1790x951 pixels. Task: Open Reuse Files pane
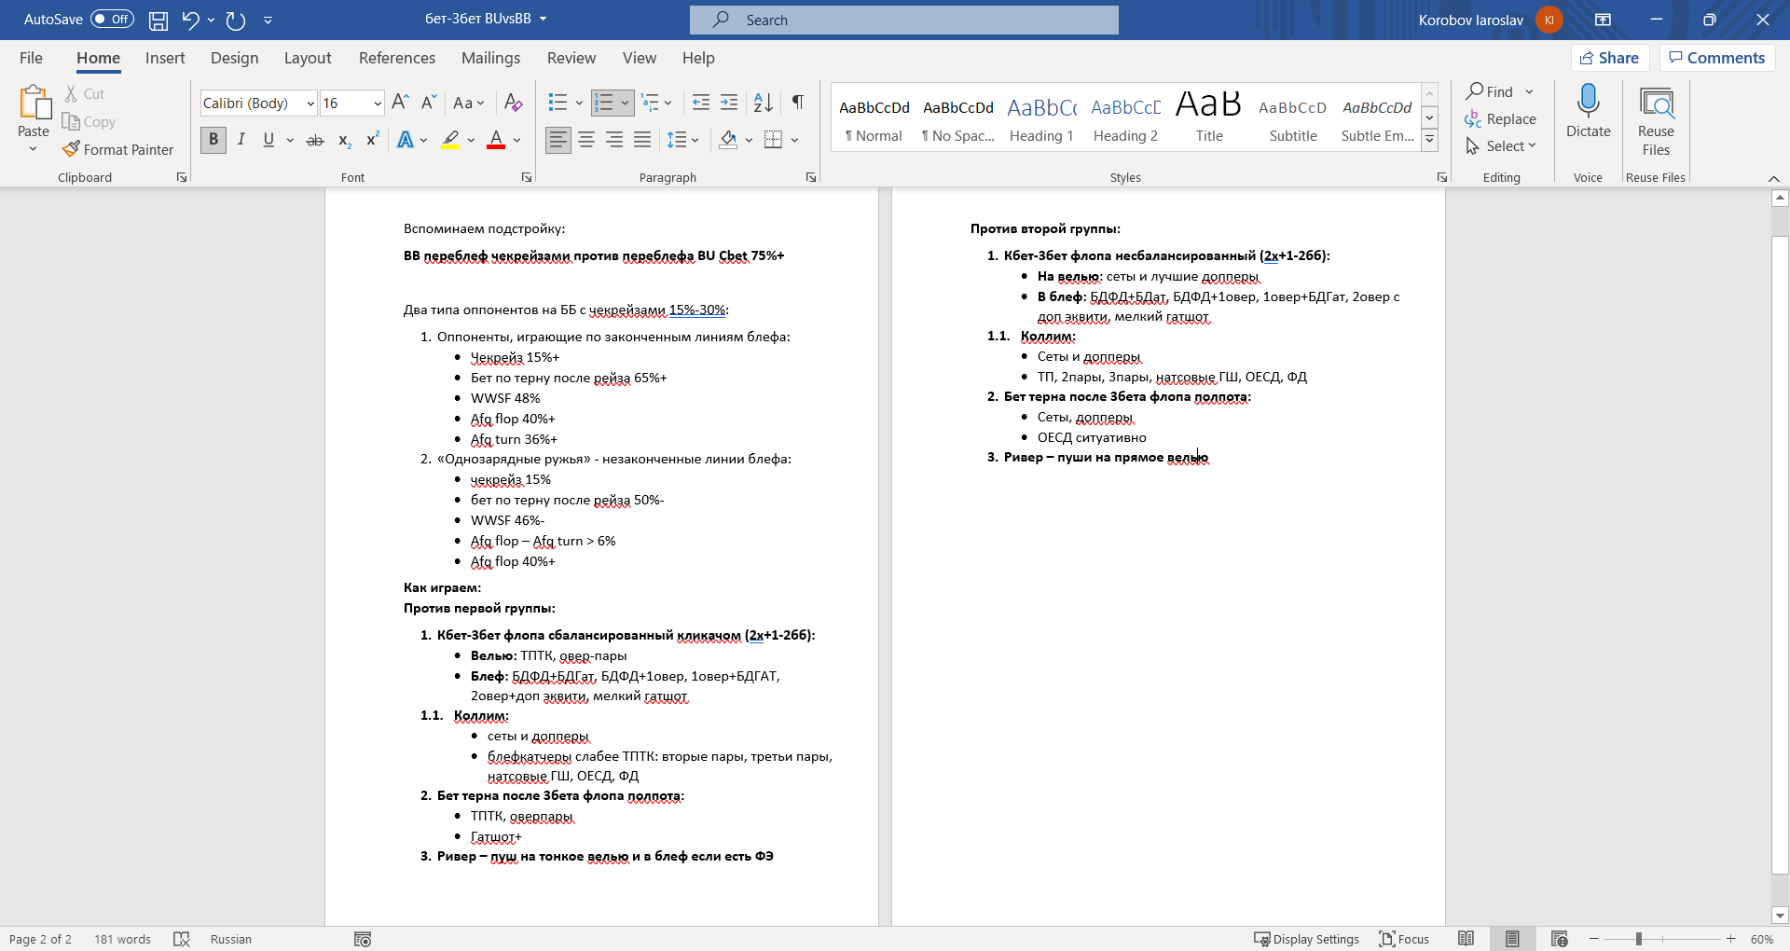click(x=1656, y=122)
